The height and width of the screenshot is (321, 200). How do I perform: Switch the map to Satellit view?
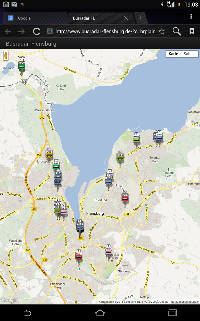click(x=189, y=54)
